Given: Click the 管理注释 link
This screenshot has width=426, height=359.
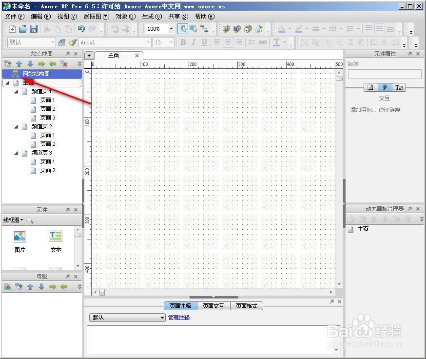Looking at the screenshot, I should (179, 318).
